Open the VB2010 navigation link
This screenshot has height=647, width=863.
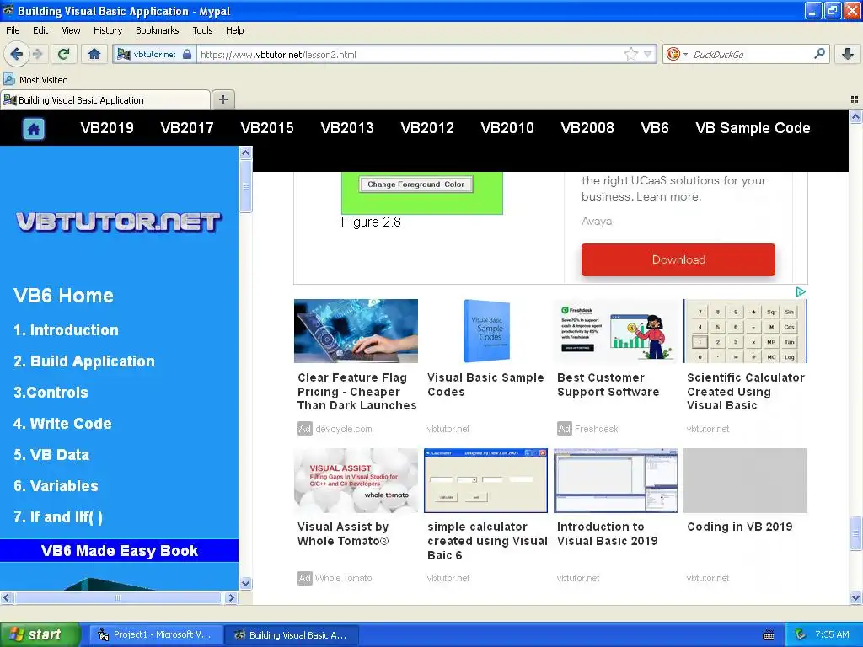coord(507,128)
